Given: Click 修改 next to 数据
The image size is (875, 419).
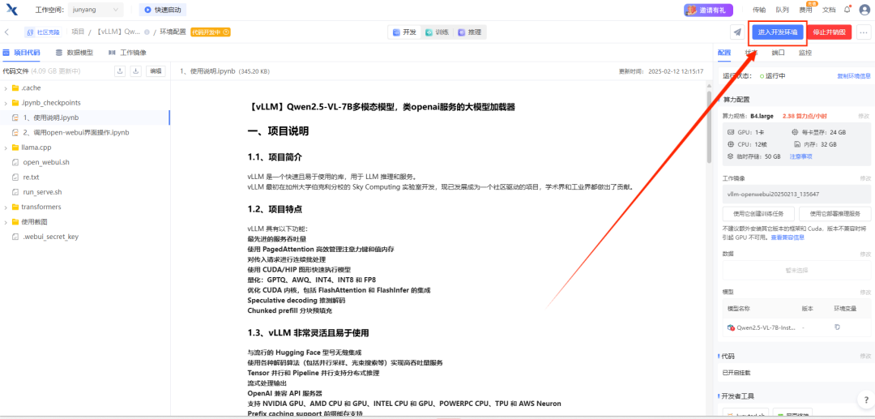Looking at the screenshot, I should 864,254.
